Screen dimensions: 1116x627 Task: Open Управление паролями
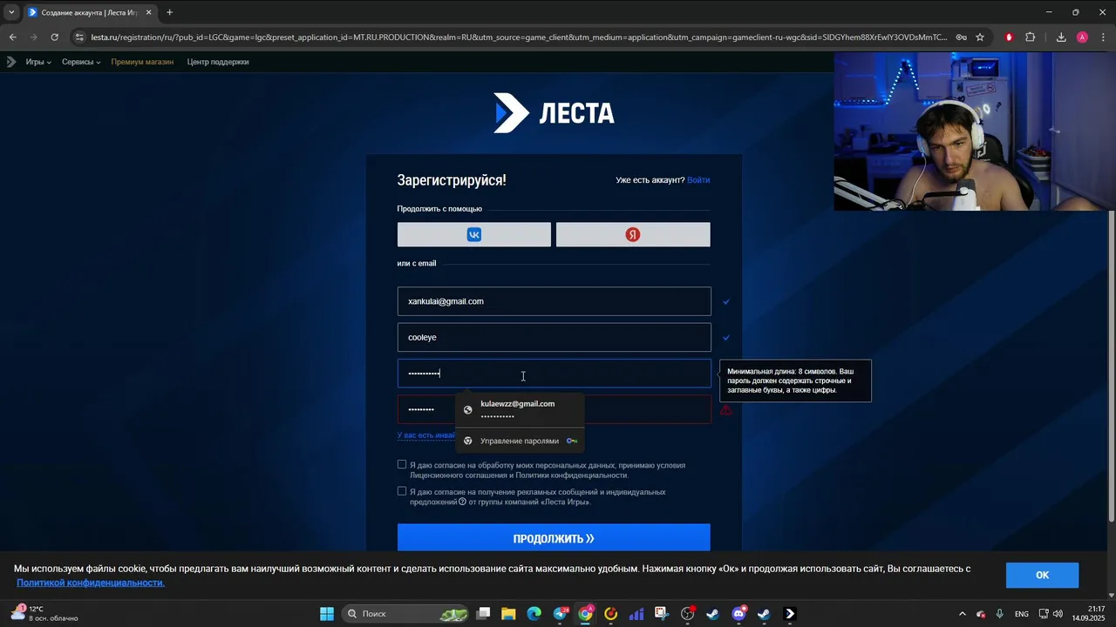click(x=520, y=441)
